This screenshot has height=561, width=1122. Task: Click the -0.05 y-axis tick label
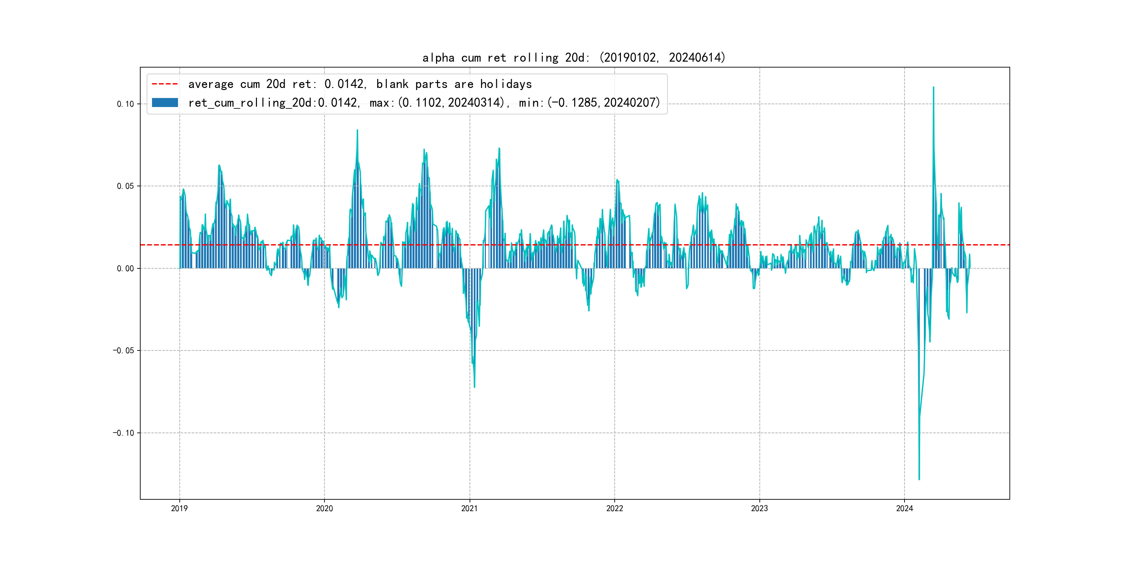tap(123, 350)
